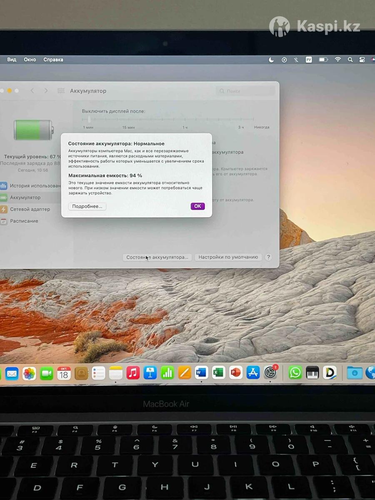375x500 pixels.
Task: Open Microsoft Word from the Dock
Action: 201,372
